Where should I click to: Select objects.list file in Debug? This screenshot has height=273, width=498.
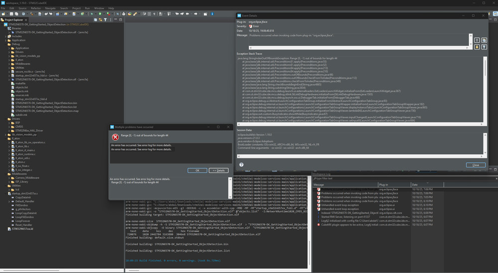21,88
